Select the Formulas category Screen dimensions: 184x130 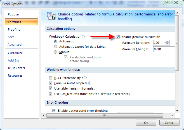(x=22, y=22)
